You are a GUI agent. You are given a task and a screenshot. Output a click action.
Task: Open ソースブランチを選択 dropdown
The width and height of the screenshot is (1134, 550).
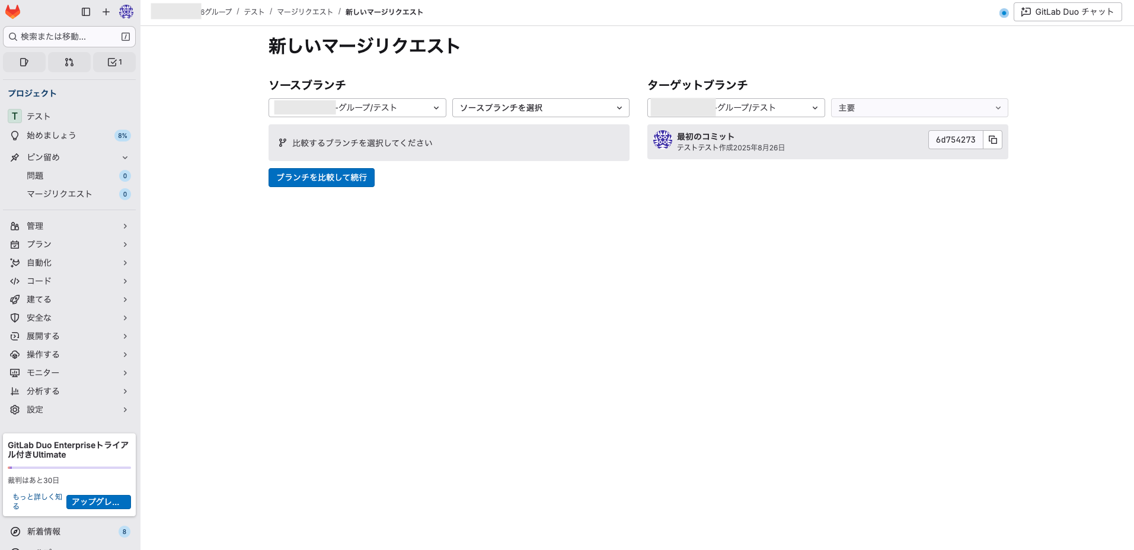[541, 108]
